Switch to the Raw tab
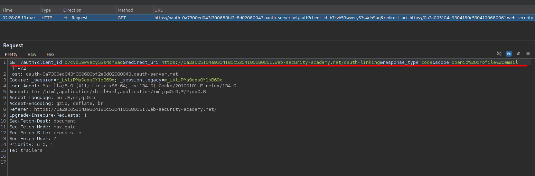The width and height of the screenshot is (535, 176). (32, 55)
